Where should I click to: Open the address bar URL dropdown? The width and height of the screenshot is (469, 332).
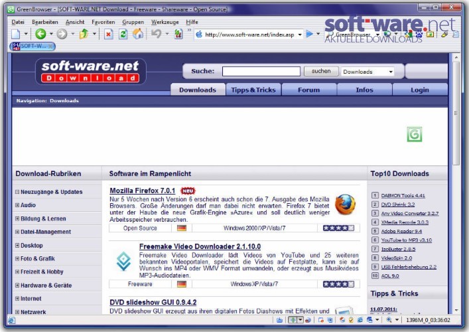click(300, 35)
